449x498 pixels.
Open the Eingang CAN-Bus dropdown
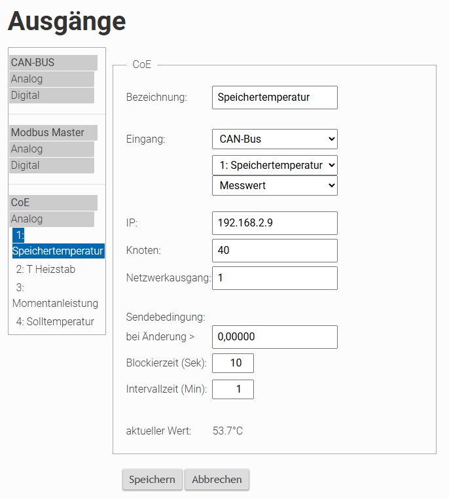(x=274, y=139)
